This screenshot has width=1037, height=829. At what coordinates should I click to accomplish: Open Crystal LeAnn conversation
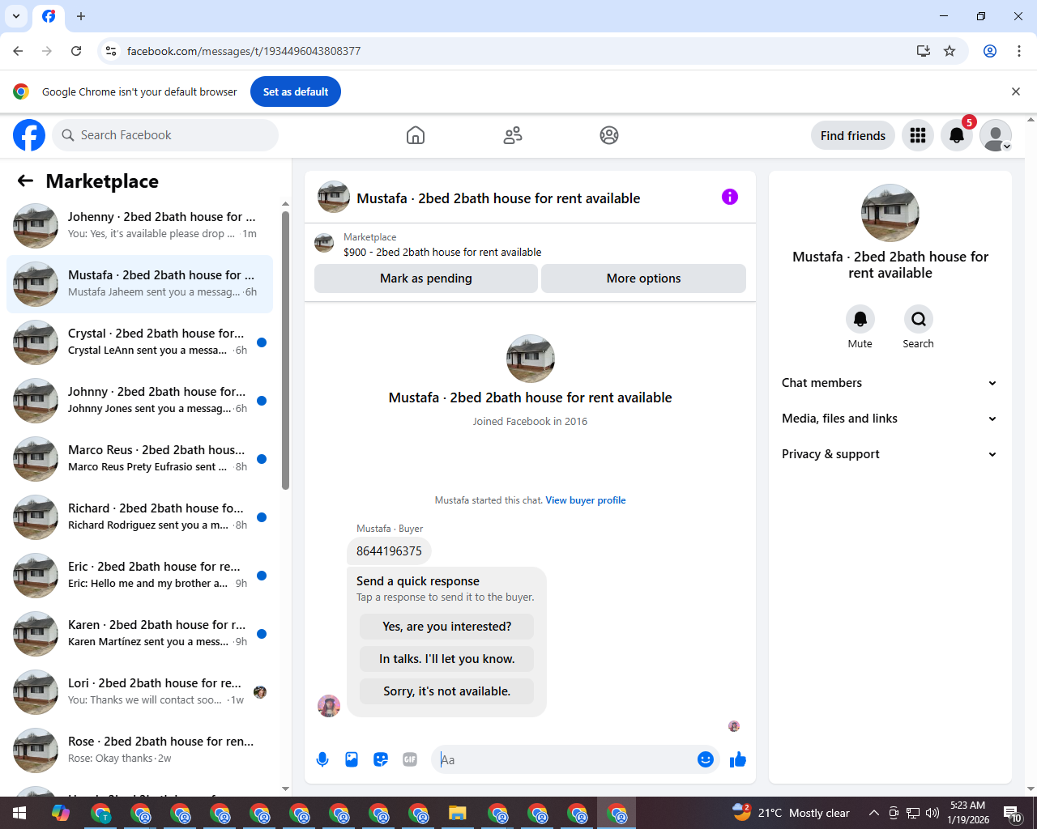[x=140, y=342]
